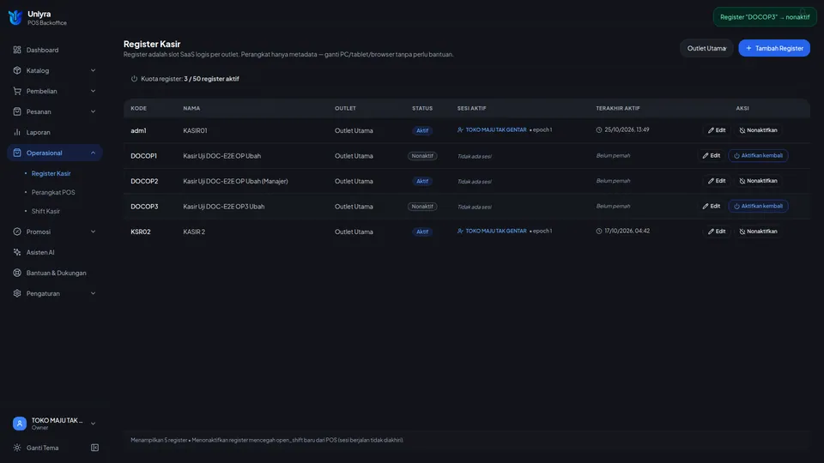Expand the Pengaturan submenu chevron
824x463 pixels.
click(93, 293)
